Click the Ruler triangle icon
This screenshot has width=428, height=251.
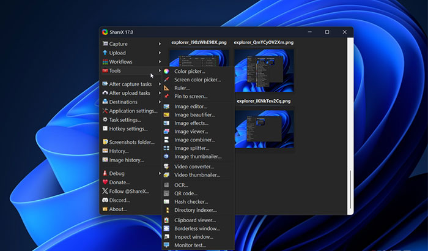[x=166, y=88]
